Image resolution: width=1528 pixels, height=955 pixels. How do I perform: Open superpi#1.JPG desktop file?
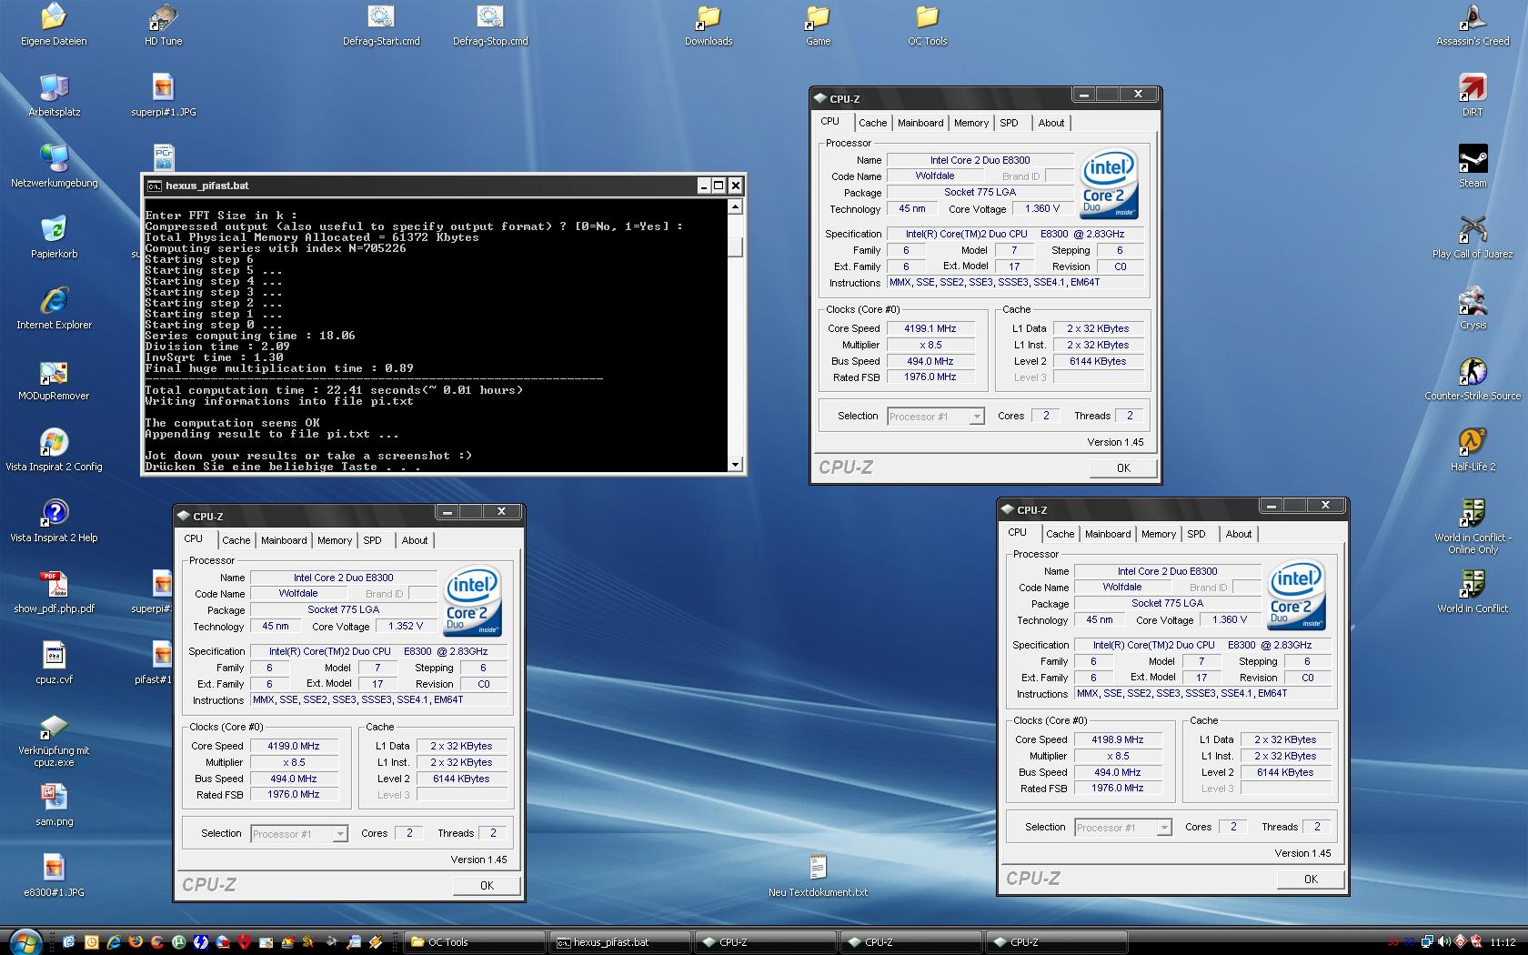[x=164, y=95]
